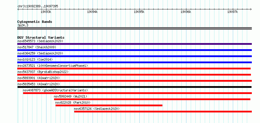Open nsv4087873 (gnomADStructuralVariants) label

point(55,90)
